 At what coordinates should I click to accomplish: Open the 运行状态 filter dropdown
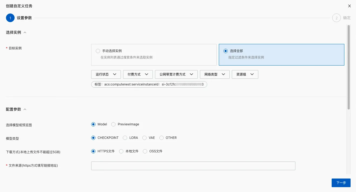(x=106, y=74)
